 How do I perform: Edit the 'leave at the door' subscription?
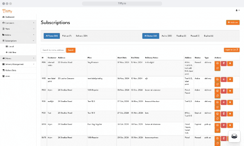click(x=217, y=102)
